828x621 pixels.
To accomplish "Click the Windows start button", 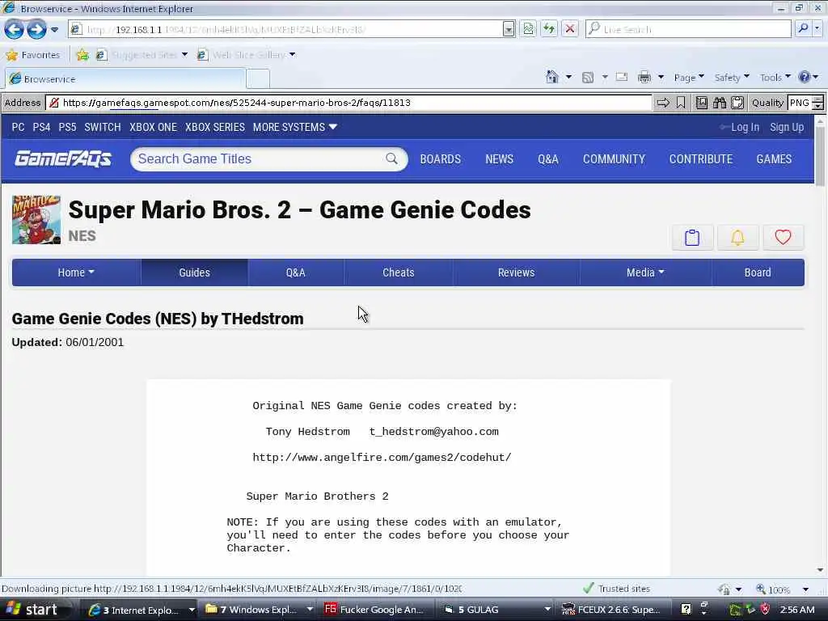I will 33,610.
